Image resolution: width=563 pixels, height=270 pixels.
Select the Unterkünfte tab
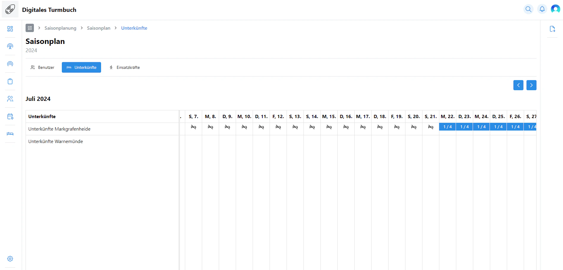[81, 67]
